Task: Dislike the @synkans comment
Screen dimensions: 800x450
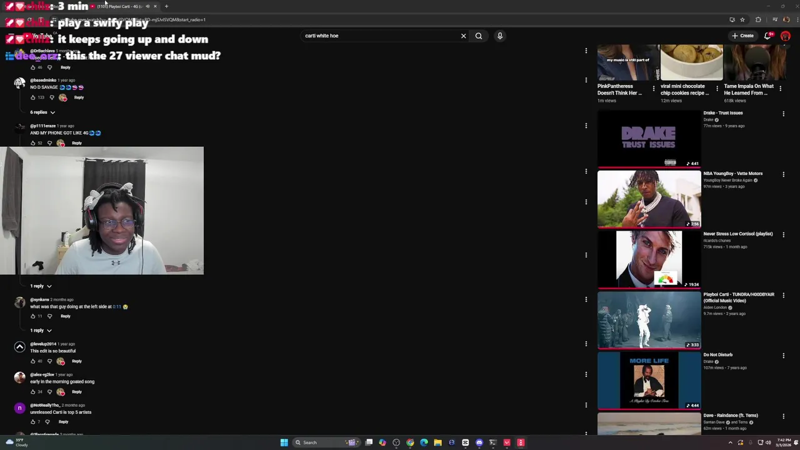Action: 50,316
